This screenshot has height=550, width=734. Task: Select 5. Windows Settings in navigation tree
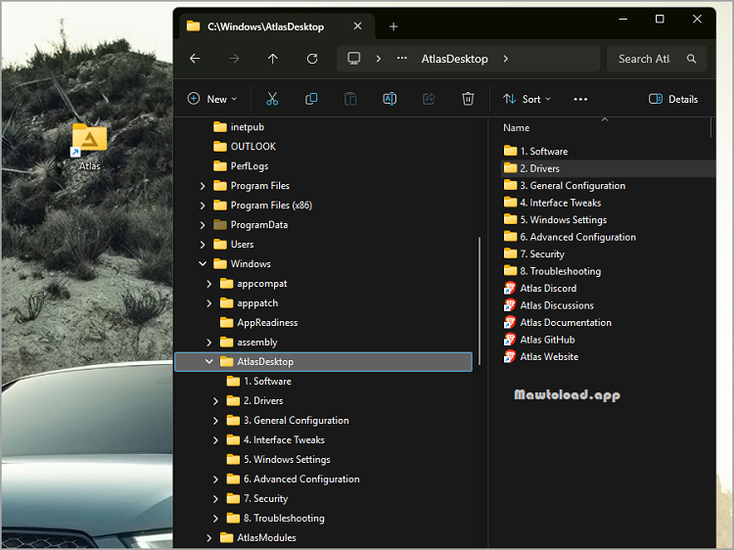(279, 460)
